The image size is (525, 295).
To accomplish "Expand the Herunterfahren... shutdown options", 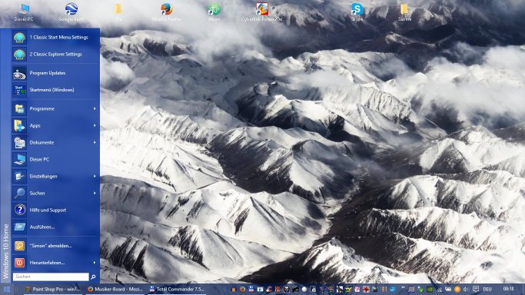I will [55, 263].
